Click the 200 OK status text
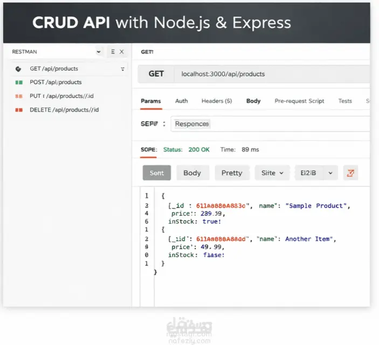The image size is (379, 345). (x=199, y=150)
